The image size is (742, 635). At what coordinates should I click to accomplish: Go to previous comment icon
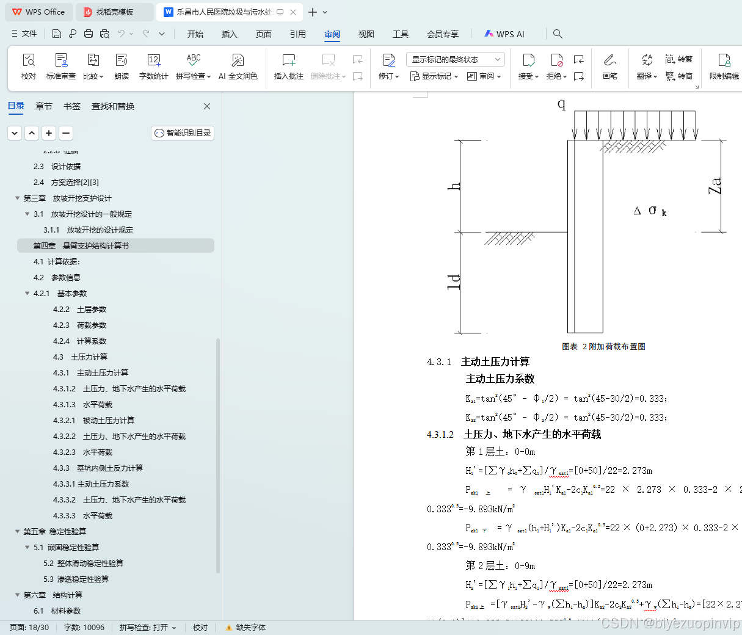[x=358, y=59]
